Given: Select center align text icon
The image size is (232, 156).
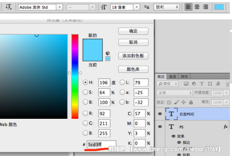Looking at the screenshot, I should [197, 7].
